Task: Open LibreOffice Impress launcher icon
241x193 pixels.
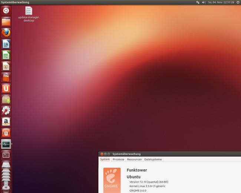Action: pyautogui.click(x=6, y=66)
